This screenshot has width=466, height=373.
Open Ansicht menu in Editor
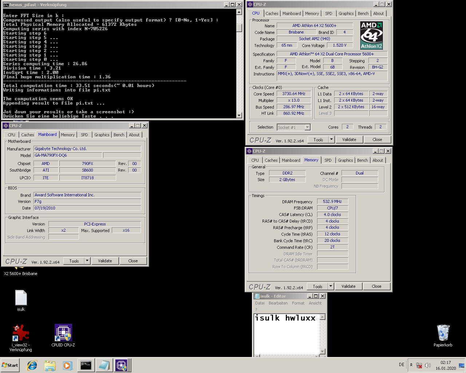click(x=315, y=303)
